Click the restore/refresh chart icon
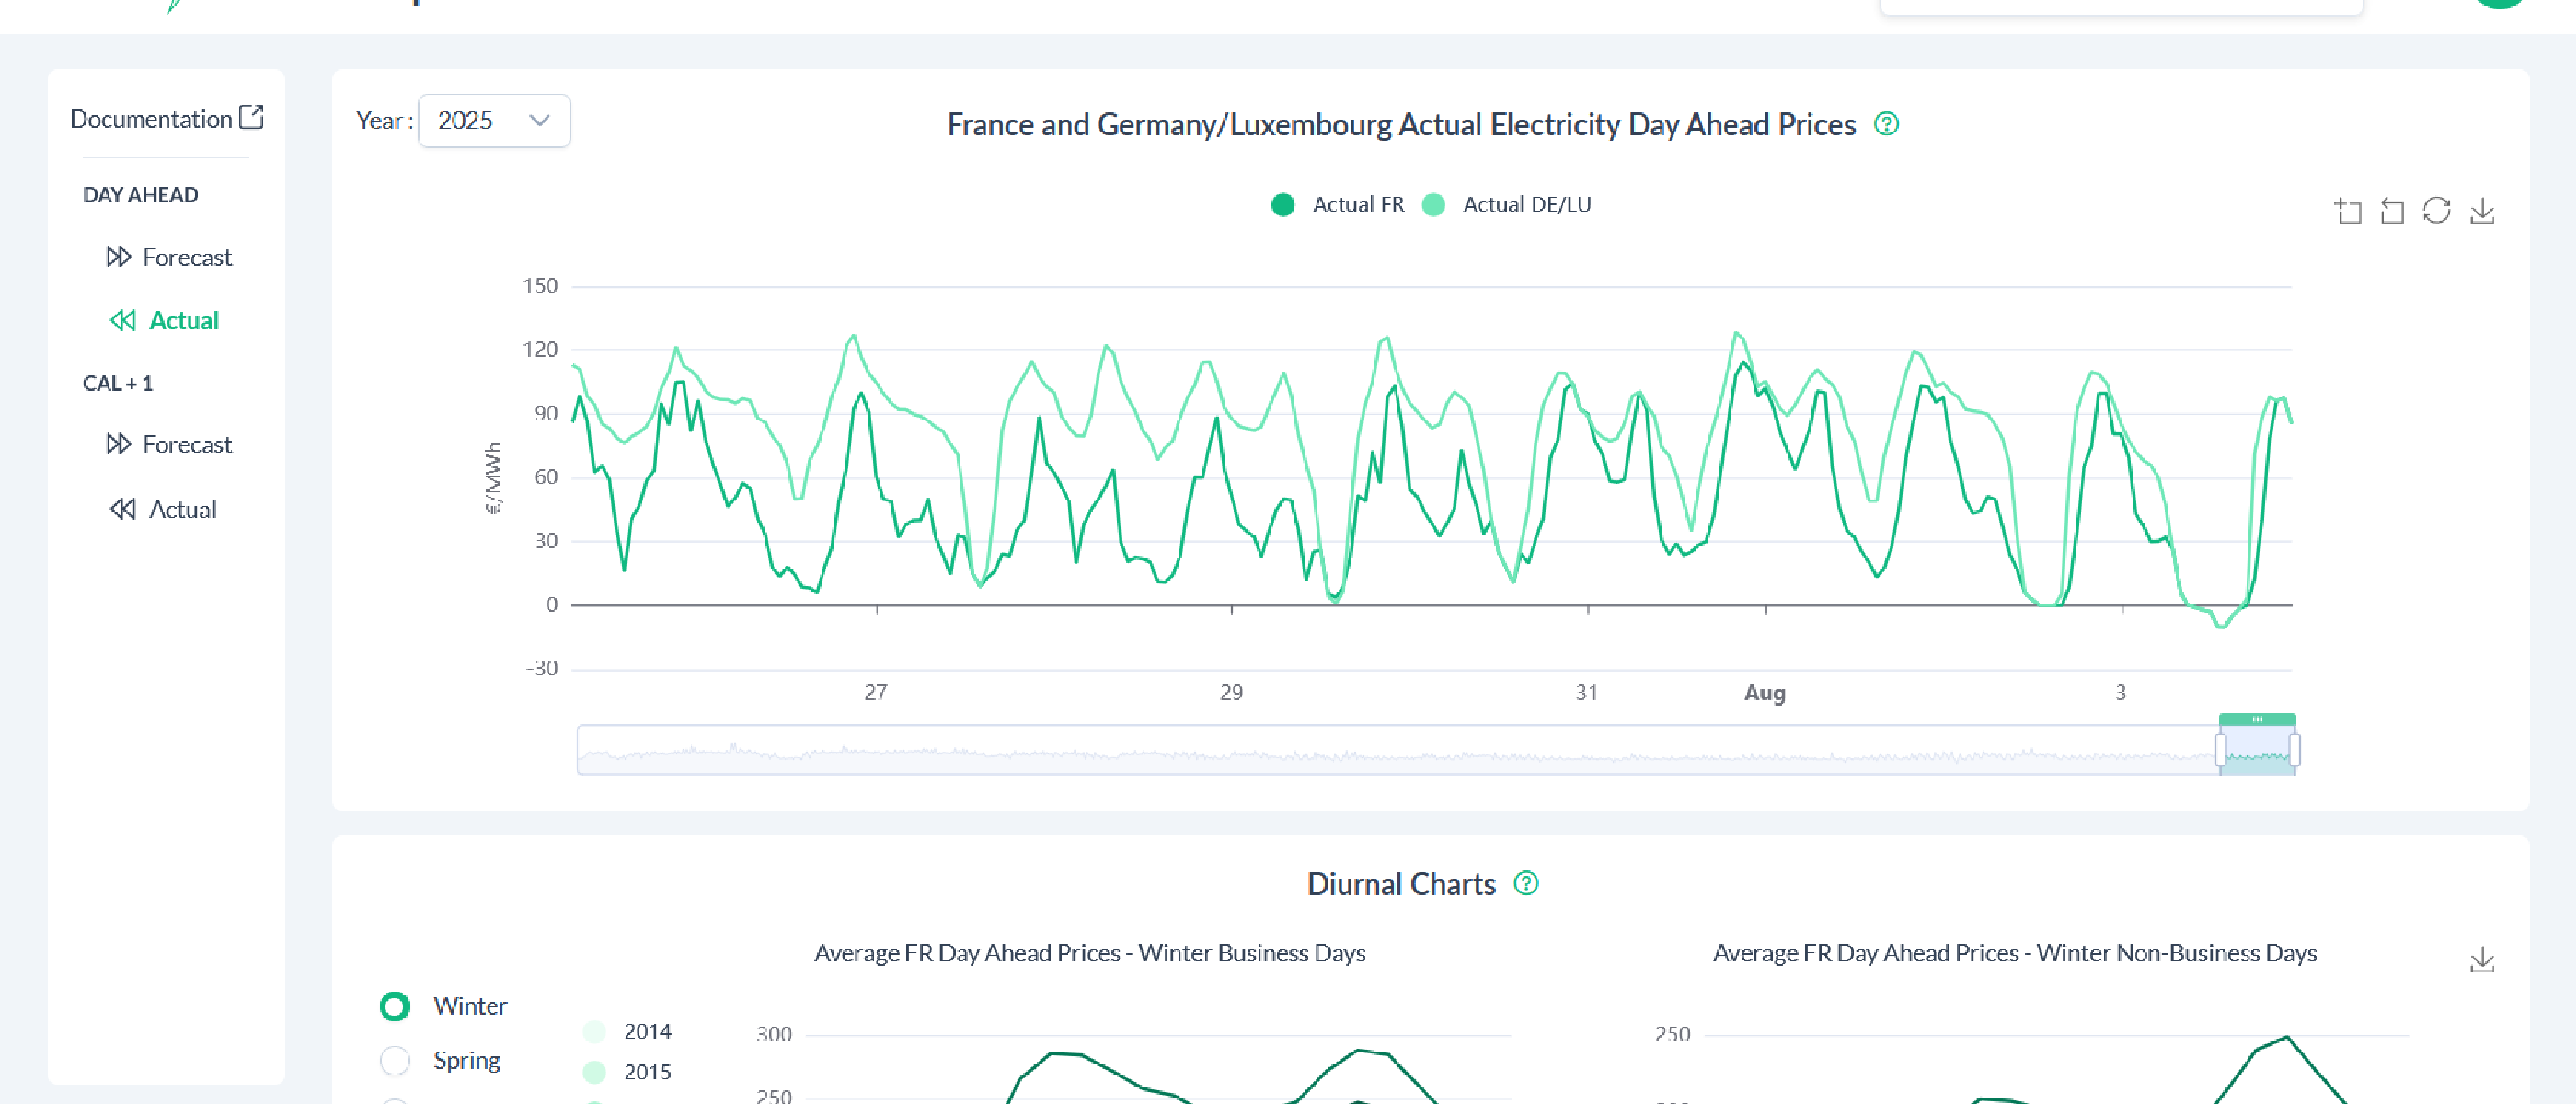 coord(2436,211)
